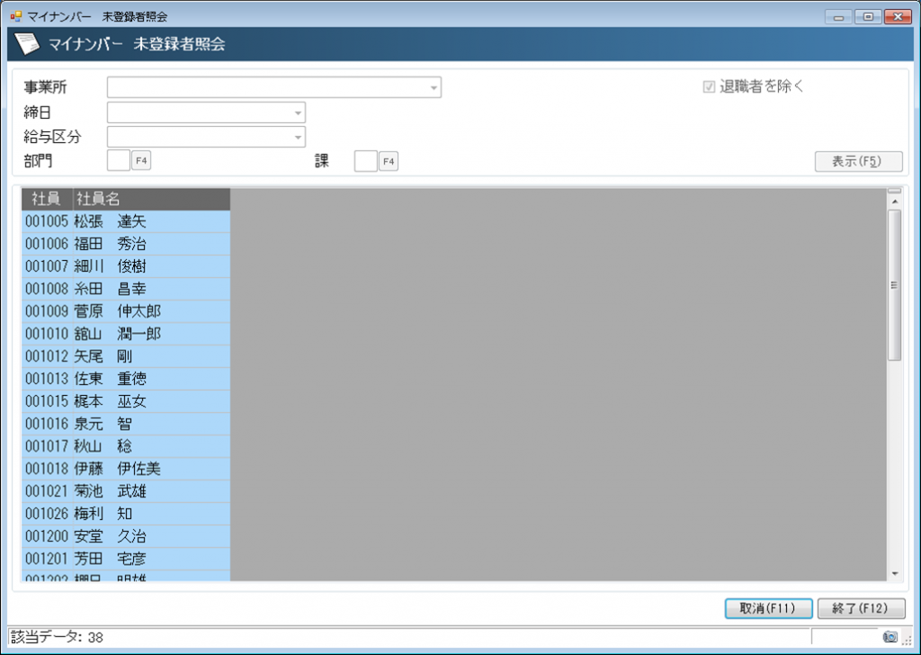Image resolution: width=921 pixels, height=655 pixels.
Task: Click the app icon in title bar
Action: [x=15, y=16]
